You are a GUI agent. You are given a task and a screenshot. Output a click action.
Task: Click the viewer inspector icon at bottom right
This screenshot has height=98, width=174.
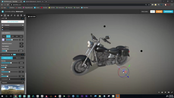tap(165, 92)
